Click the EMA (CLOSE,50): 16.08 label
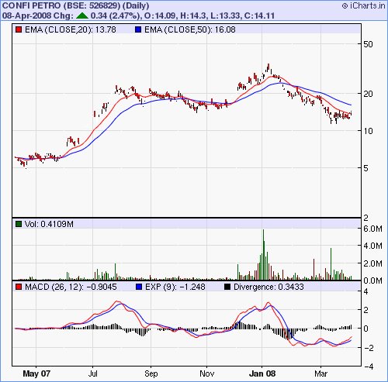The image size is (388, 382). click(x=190, y=29)
